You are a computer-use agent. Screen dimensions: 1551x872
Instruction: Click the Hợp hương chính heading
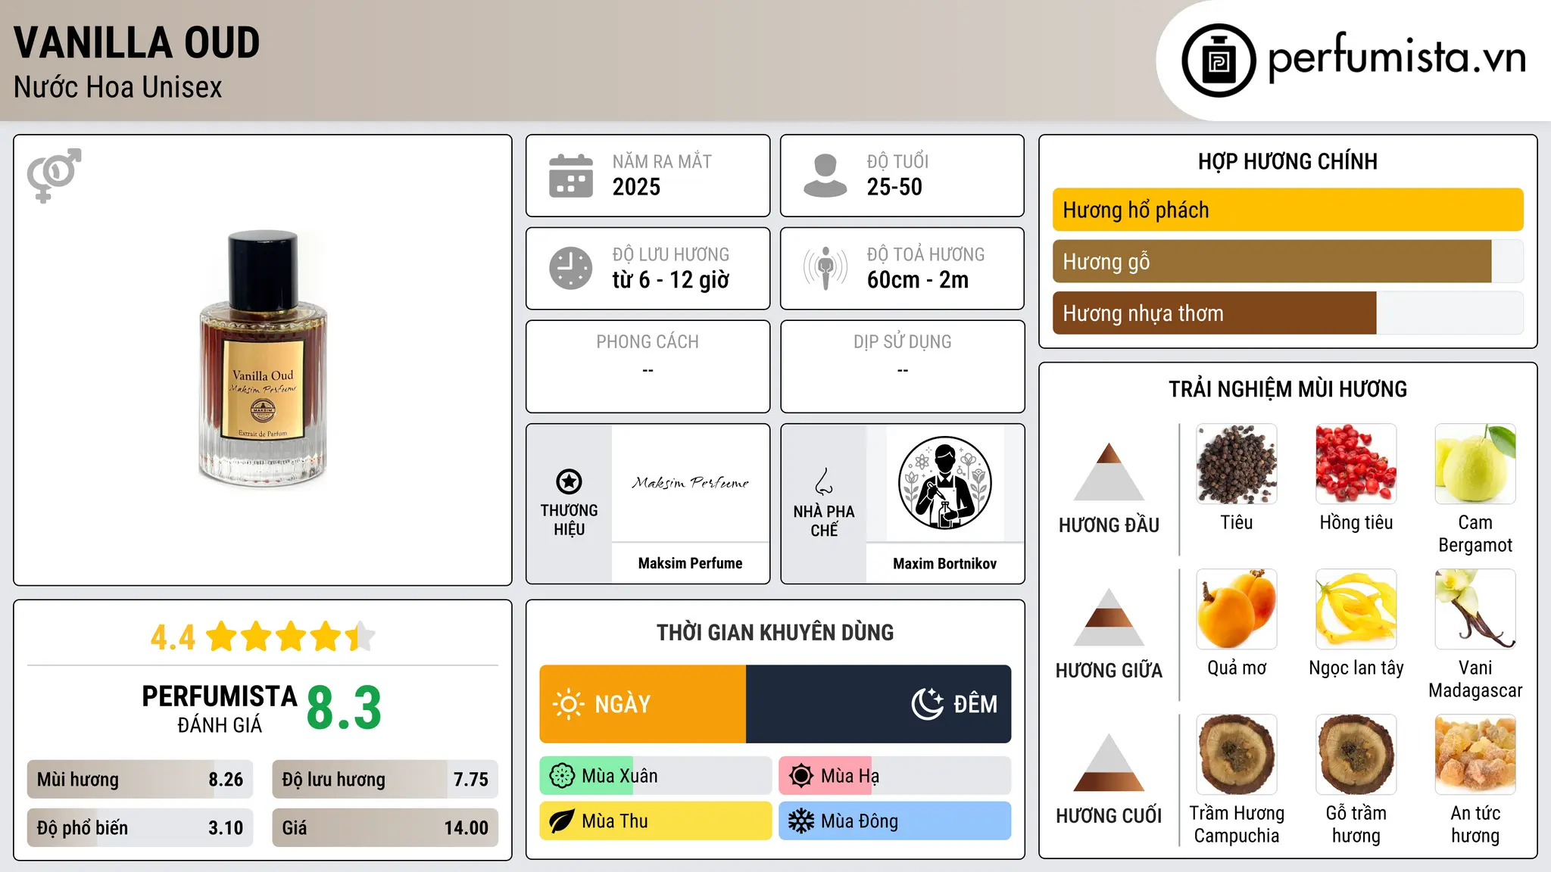pyautogui.click(x=1288, y=161)
